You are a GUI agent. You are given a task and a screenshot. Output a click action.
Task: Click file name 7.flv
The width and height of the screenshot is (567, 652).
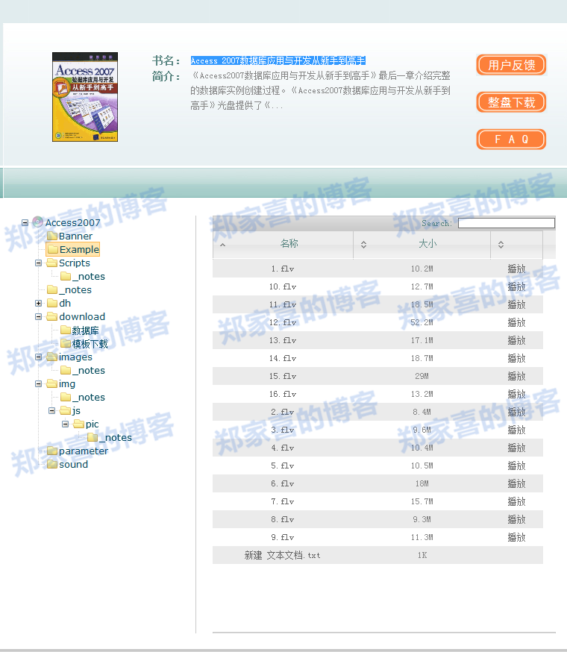(283, 501)
